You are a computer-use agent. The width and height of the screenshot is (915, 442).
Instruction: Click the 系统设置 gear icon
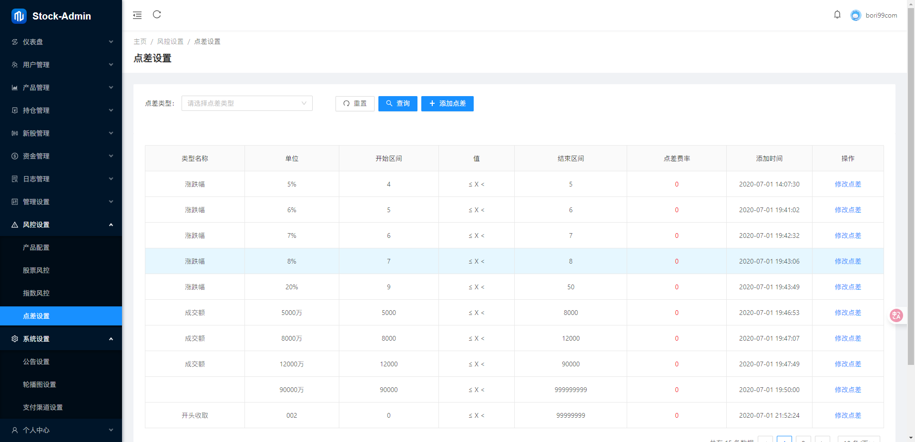click(x=15, y=339)
